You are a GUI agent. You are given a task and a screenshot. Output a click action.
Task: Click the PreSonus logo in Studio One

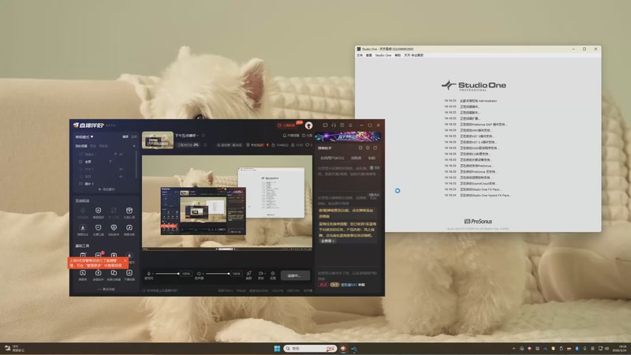[x=478, y=222]
